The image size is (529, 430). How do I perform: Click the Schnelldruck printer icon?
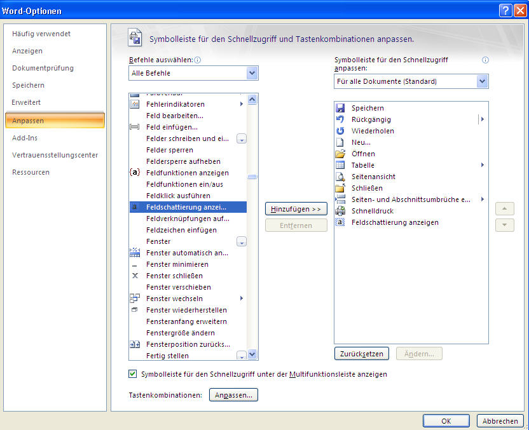[340, 211]
